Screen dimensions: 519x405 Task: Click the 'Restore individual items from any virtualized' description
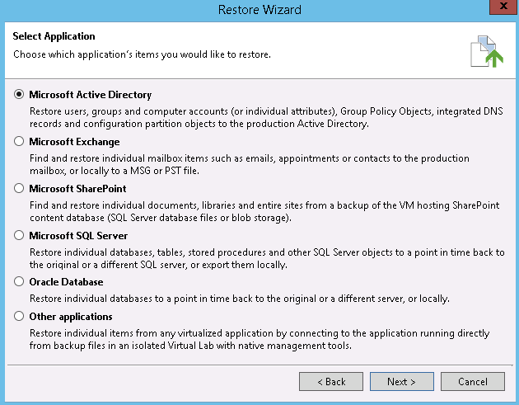[x=259, y=339]
